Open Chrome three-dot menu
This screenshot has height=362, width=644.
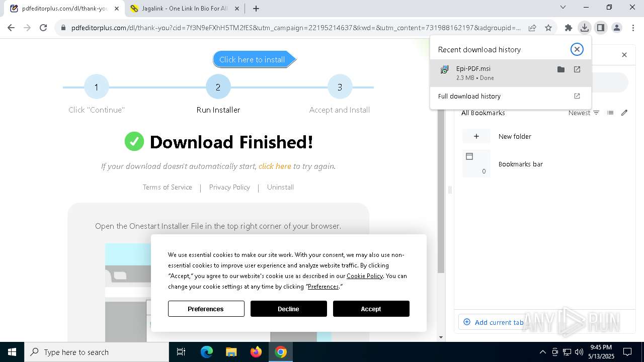tap(633, 28)
